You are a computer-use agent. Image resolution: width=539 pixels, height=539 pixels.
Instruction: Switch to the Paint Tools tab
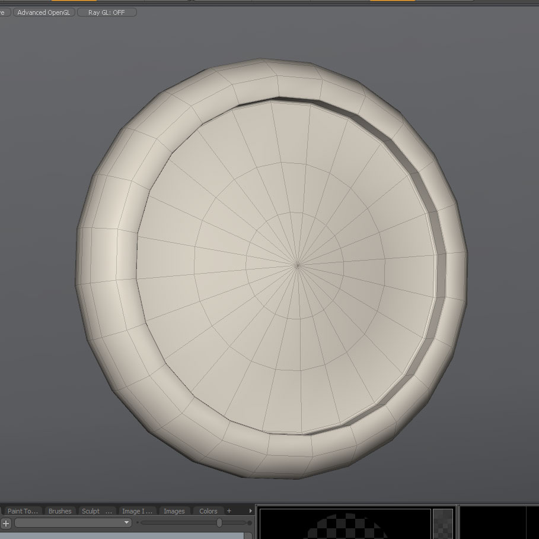[x=23, y=511]
